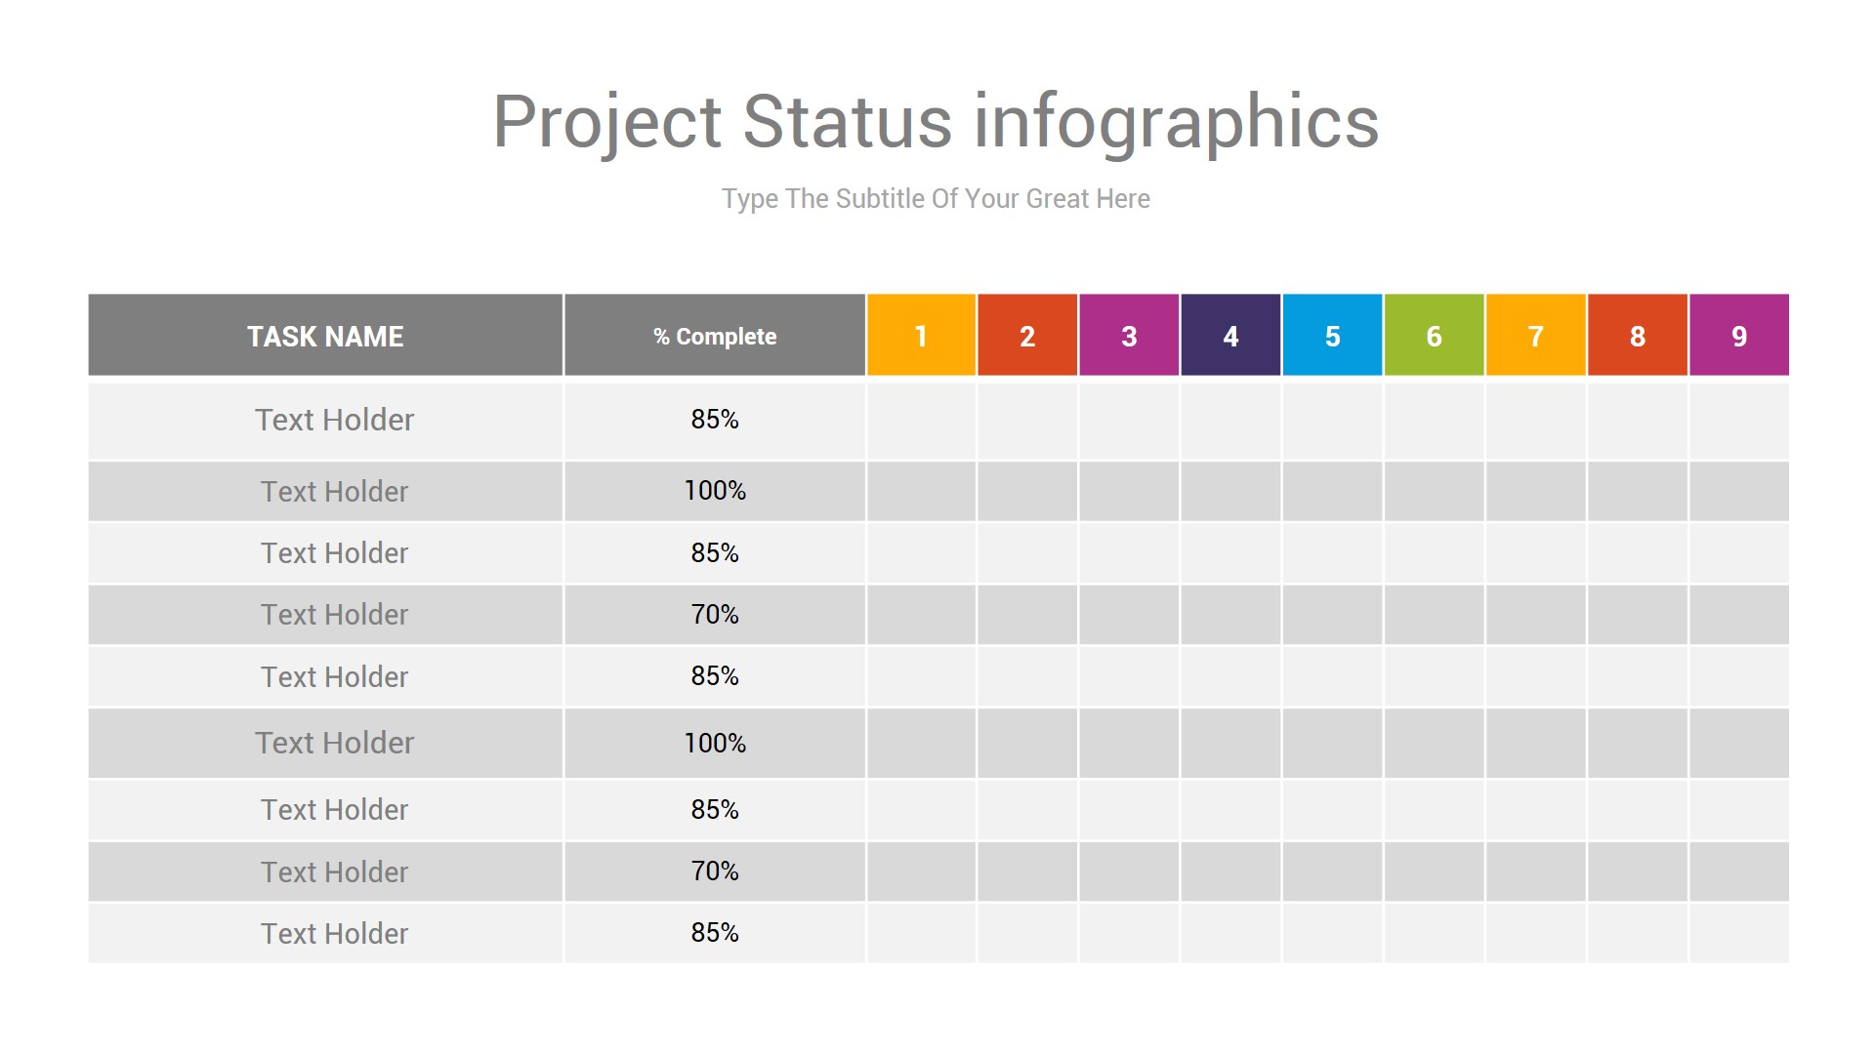This screenshot has width=1875, height=1054.
Task: Select the first 100% complete cell
Action: point(715,491)
